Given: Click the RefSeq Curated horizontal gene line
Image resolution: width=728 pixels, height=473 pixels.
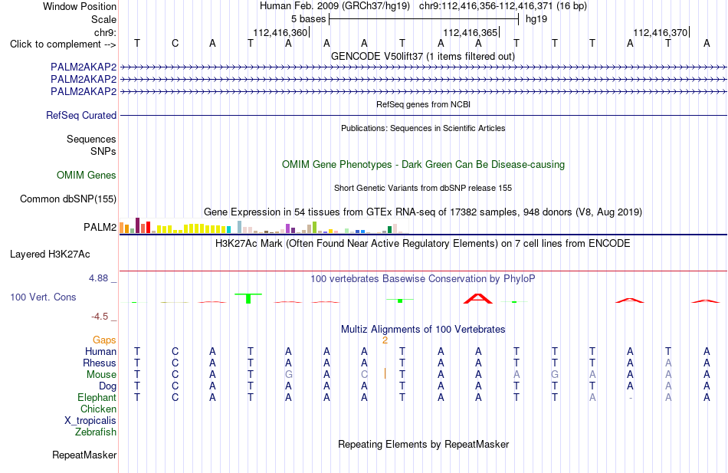Looking at the screenshot, I should pos(423,115).
